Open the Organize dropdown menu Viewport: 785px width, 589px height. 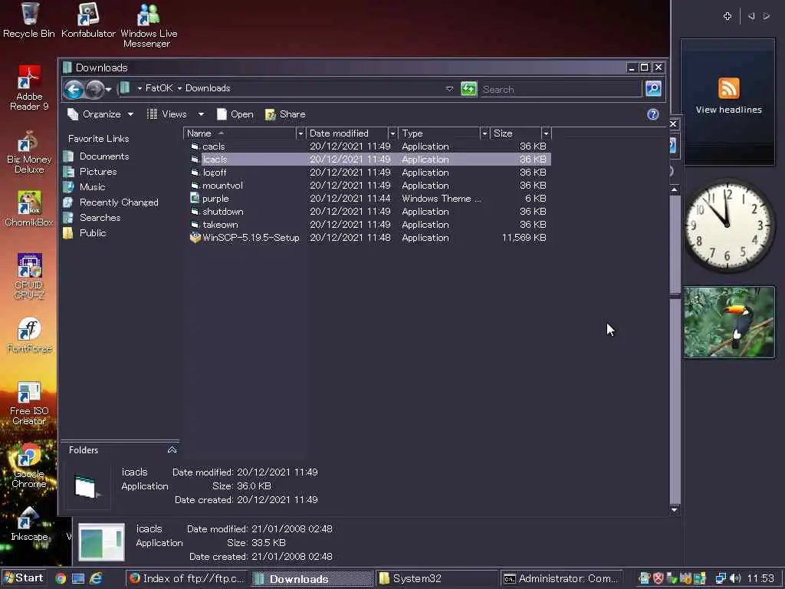tap(100, 114)
